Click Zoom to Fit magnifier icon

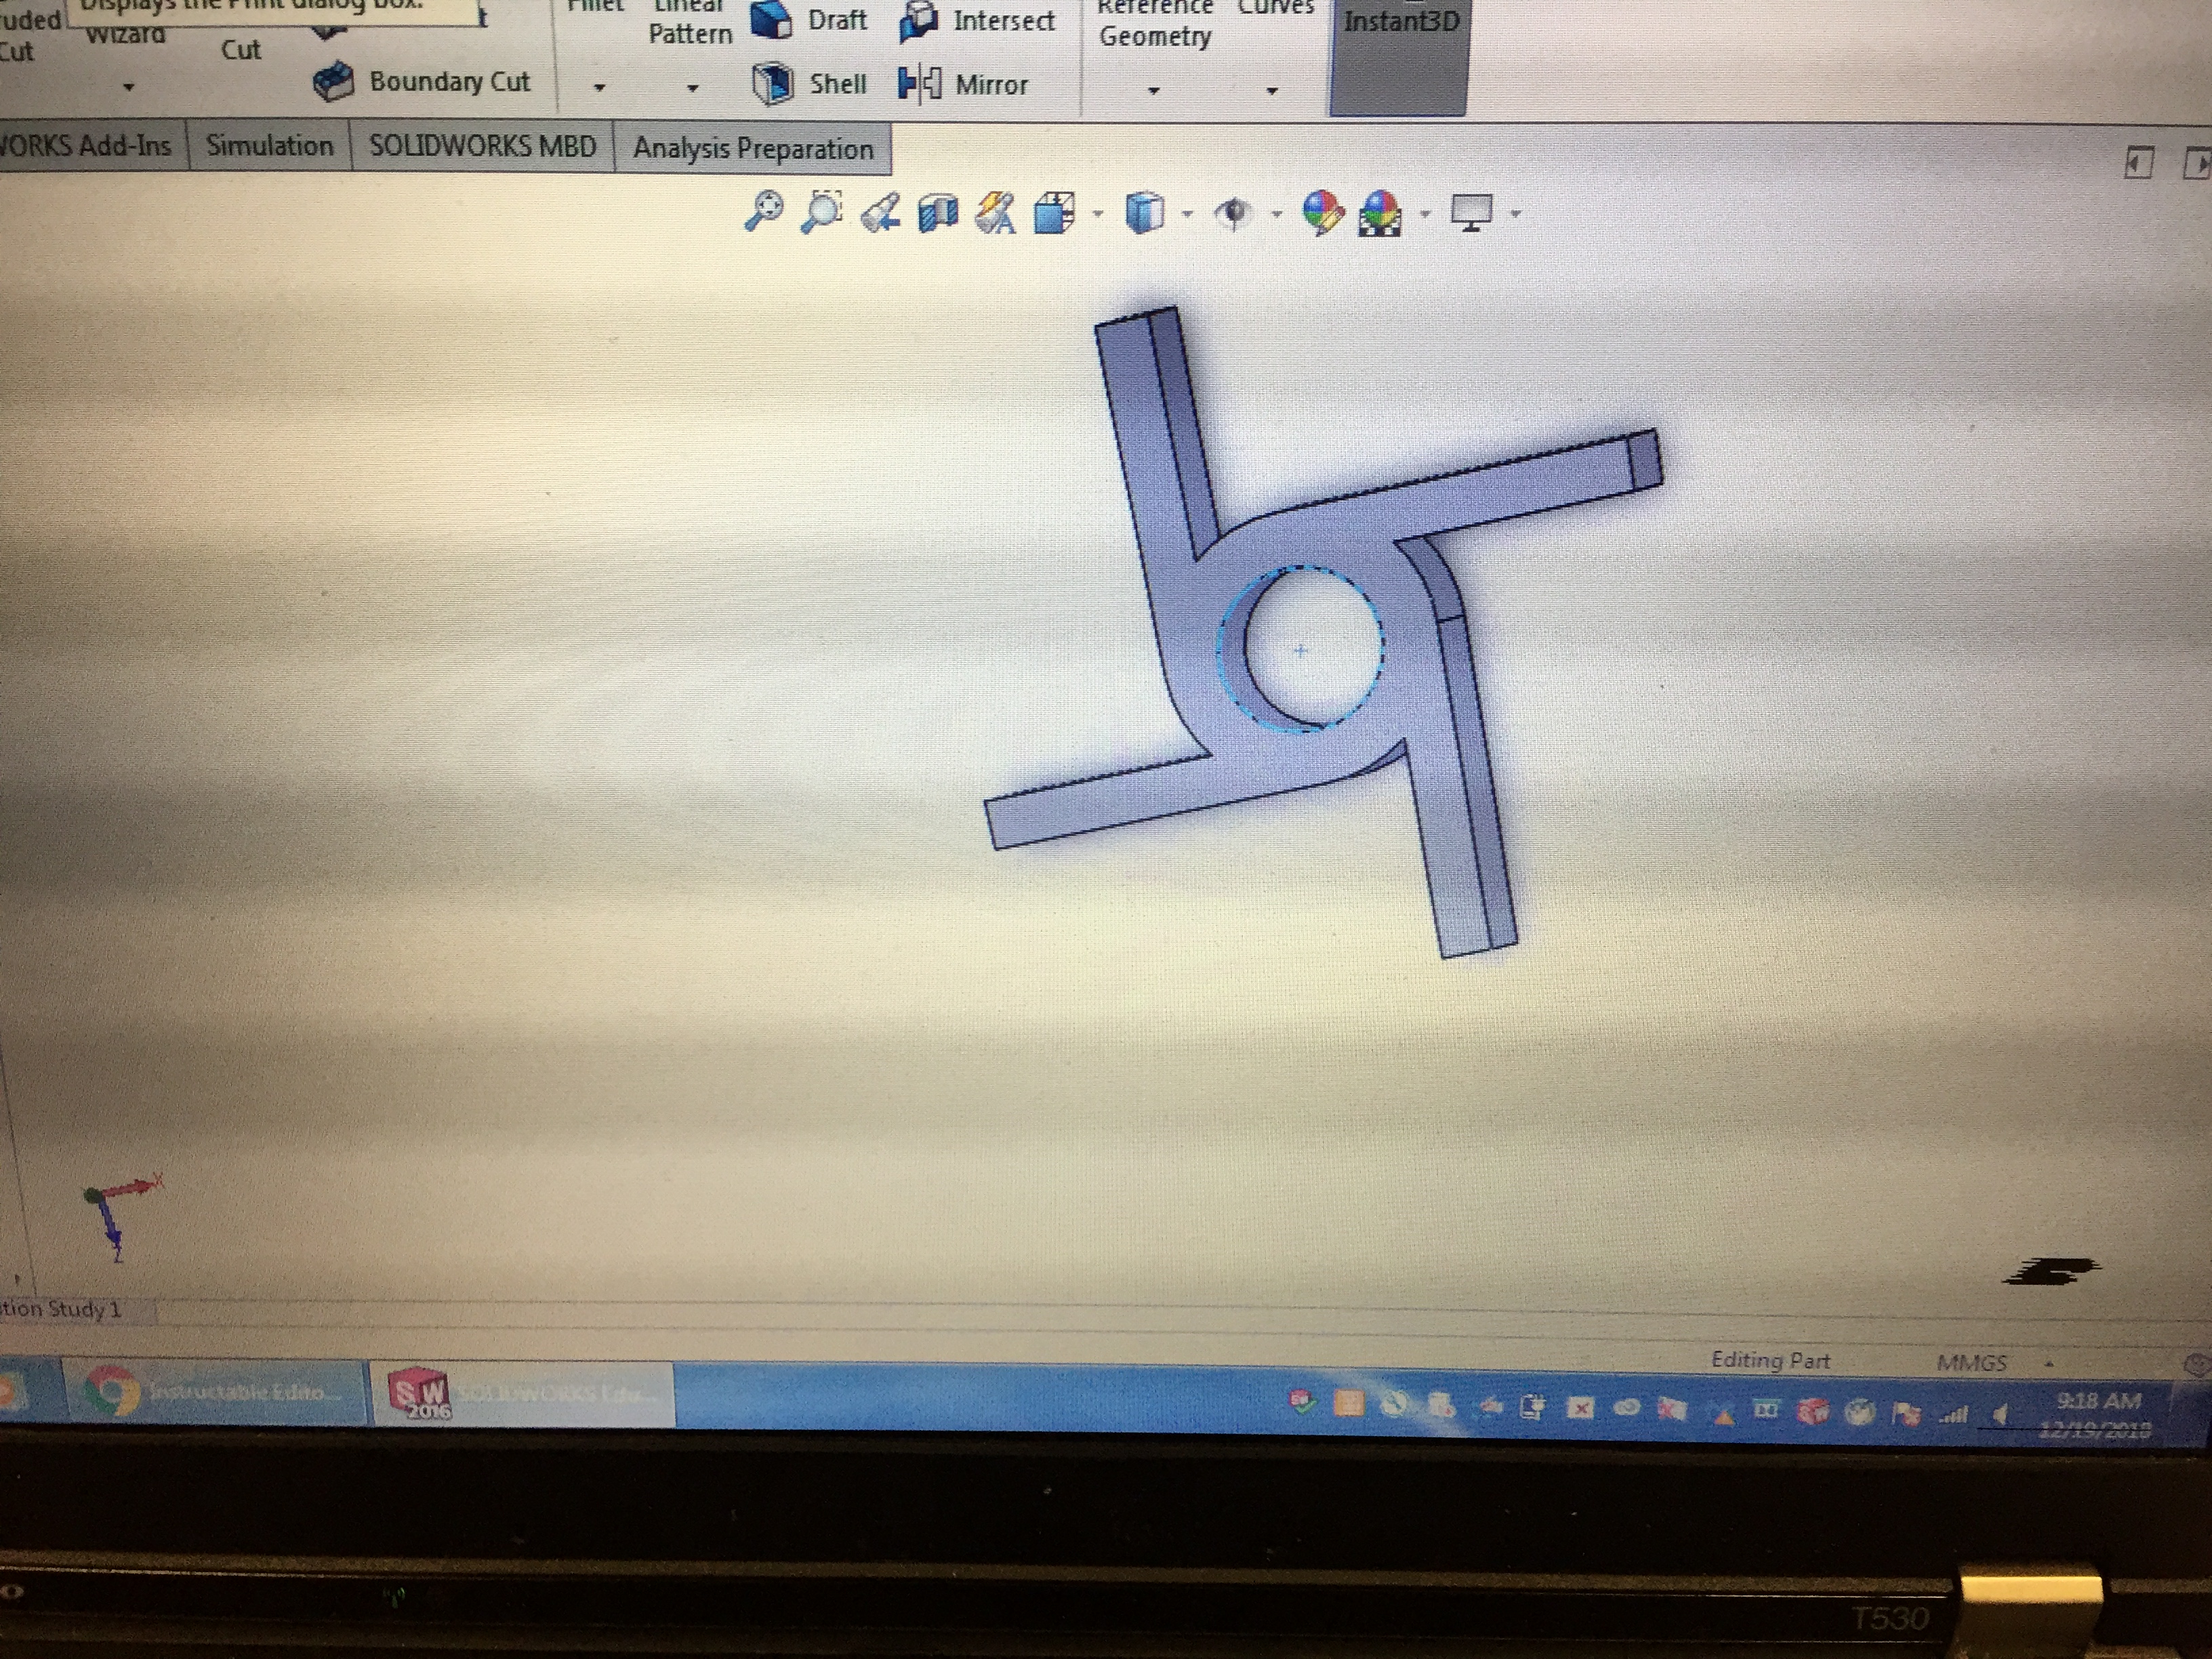click(x=765, y=211)
